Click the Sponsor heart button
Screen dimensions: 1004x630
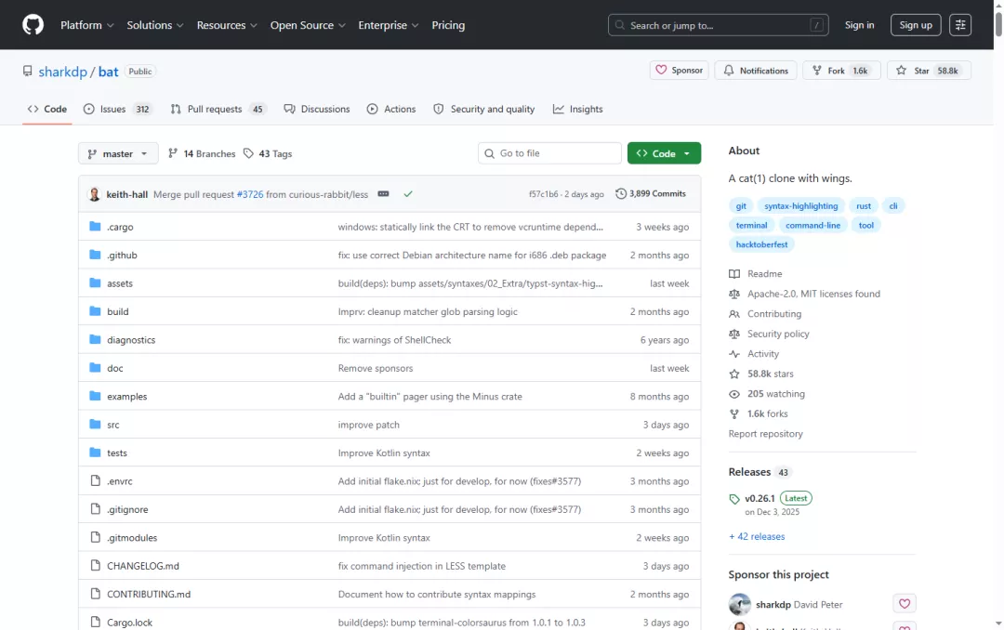point(679,71)
